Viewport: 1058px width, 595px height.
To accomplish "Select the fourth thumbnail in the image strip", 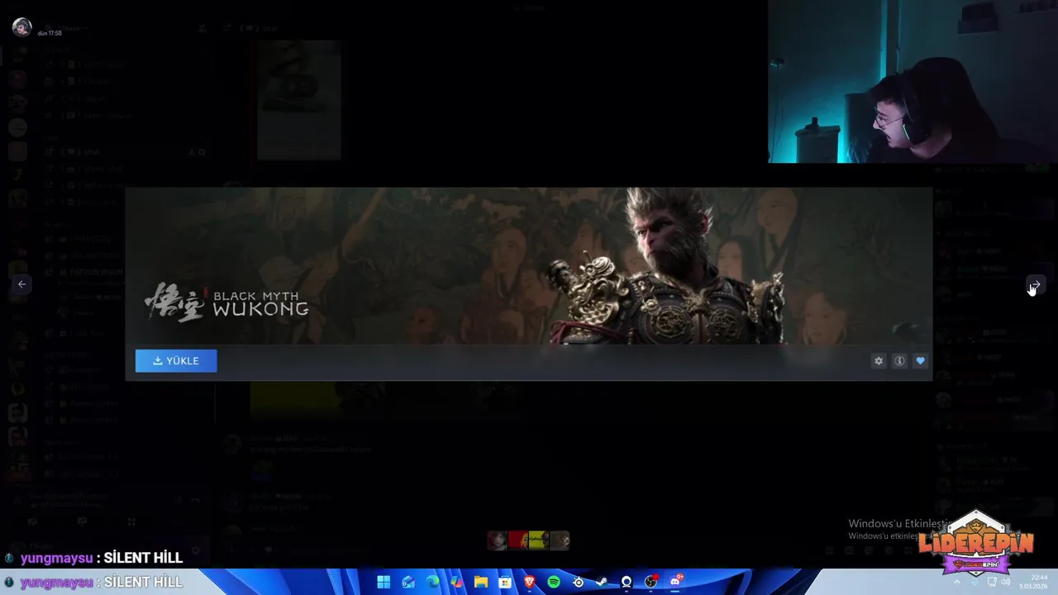I will click(x=560, y=540).
